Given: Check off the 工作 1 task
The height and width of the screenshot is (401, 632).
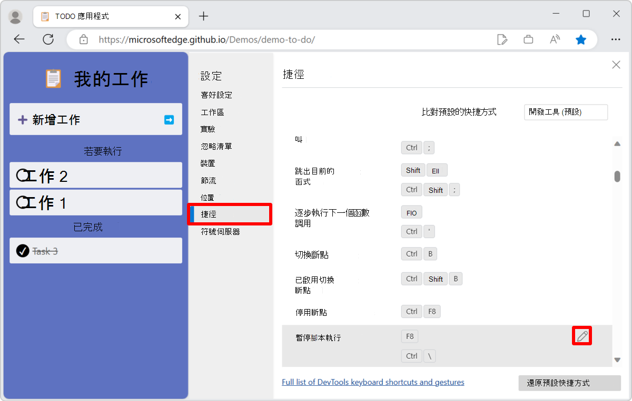Looking at the screenshot, I should pos(21,202).
